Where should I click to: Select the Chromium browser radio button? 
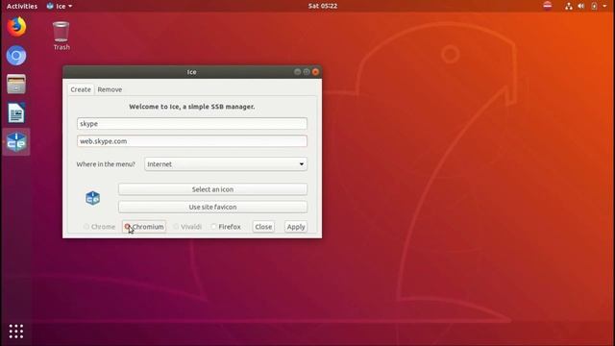click(x=128, y=227)
